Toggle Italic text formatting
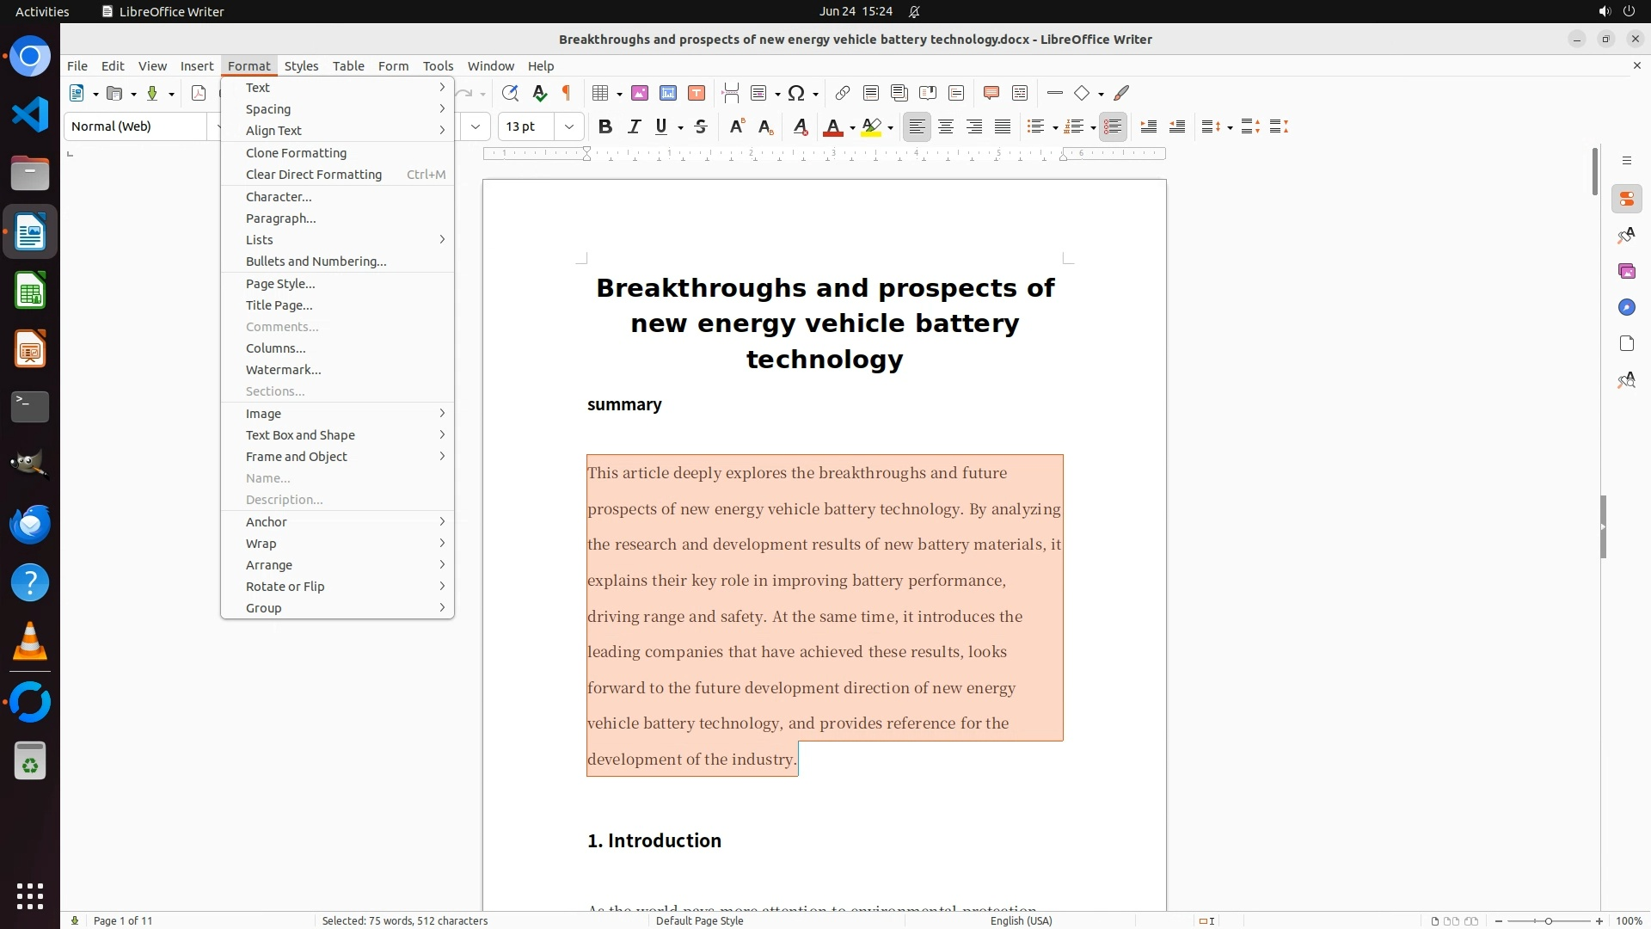Screen dimensions: 1651x929 point(634,126)
